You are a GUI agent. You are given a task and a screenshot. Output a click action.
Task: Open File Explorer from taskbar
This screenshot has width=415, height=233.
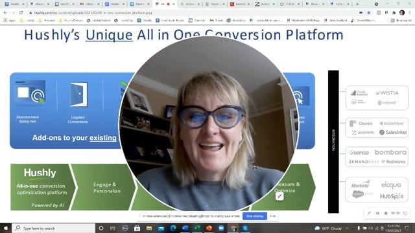click(x=149, y=228)
